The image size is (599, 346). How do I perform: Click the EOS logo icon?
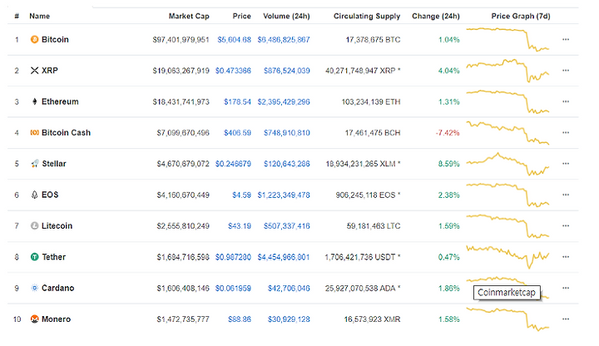(34, 195)
